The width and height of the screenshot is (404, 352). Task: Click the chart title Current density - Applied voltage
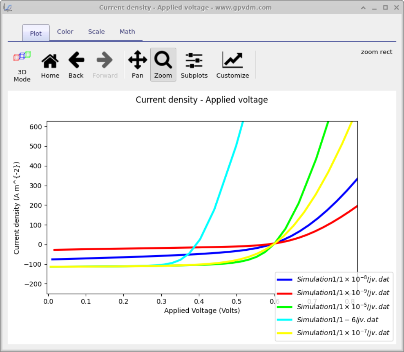click(x=202, y=100)
